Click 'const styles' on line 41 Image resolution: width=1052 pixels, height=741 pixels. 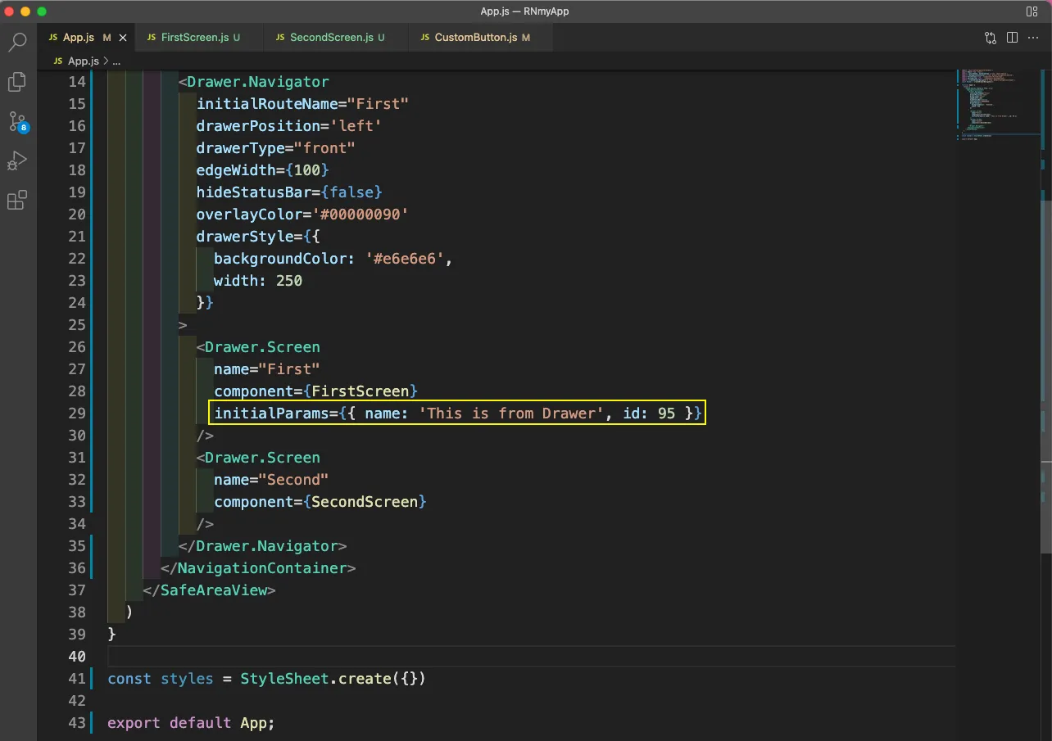(161, 679)
